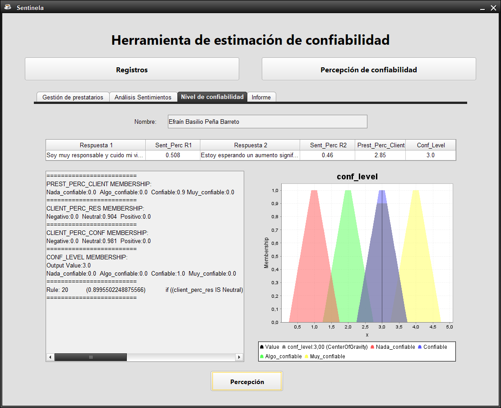Open the Gestión de prestatarios tab
The image size is (501, 408).
pyautogui.click(x=72, y=97)
